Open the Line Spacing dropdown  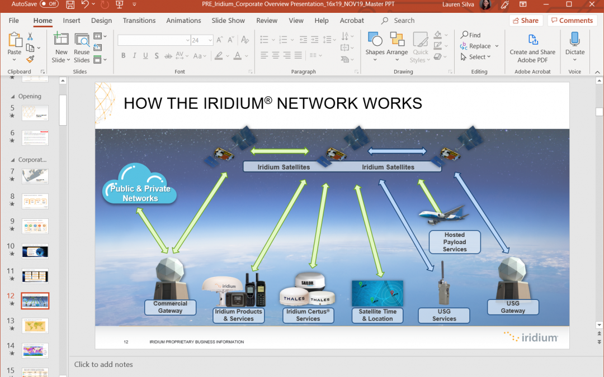coord(329,40)
